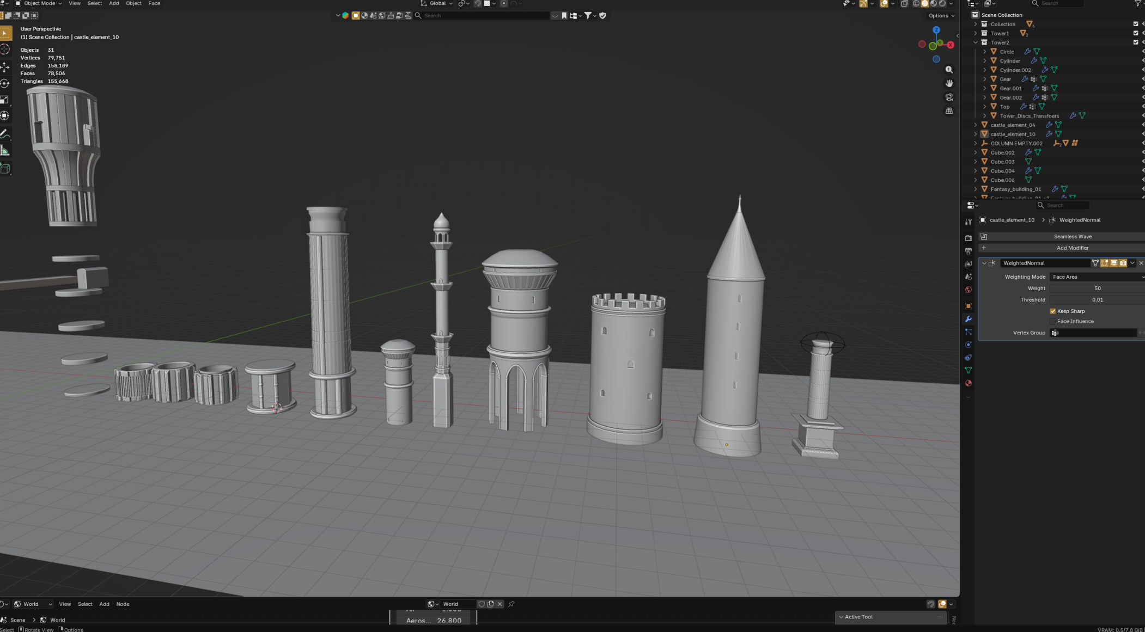Select the Rotate tool
The height and width of the screenshot is (632, 1145).
coord(5,83)
